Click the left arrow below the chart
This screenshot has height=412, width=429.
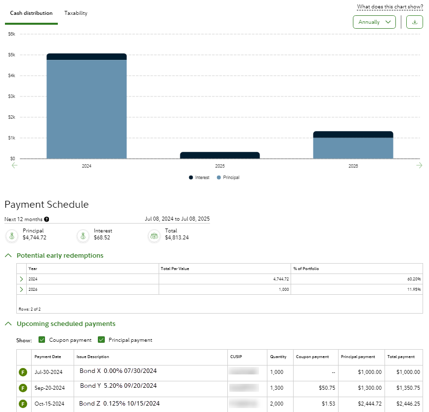(14, 166)
